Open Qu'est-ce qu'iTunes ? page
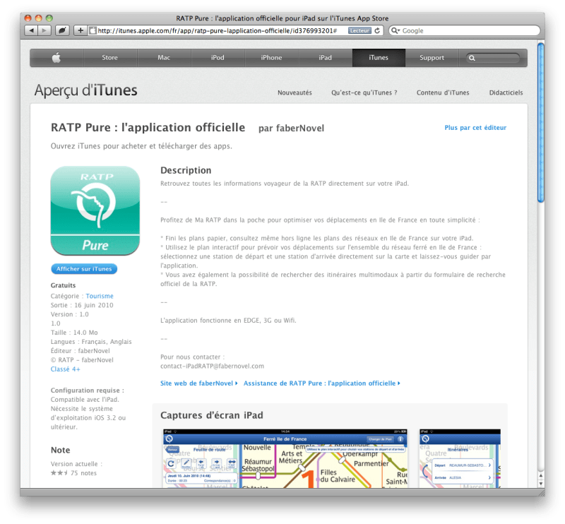The image size is (565, 524). tap(364, 93)
